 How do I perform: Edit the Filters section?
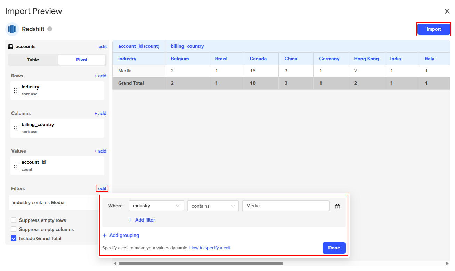click(x=102, y=188)
